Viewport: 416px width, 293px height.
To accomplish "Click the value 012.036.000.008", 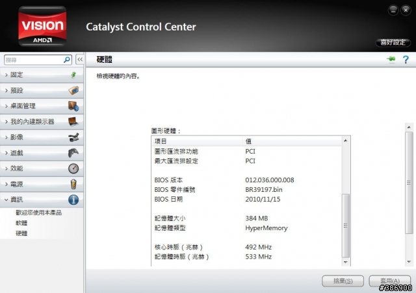I will pos(270,180).
